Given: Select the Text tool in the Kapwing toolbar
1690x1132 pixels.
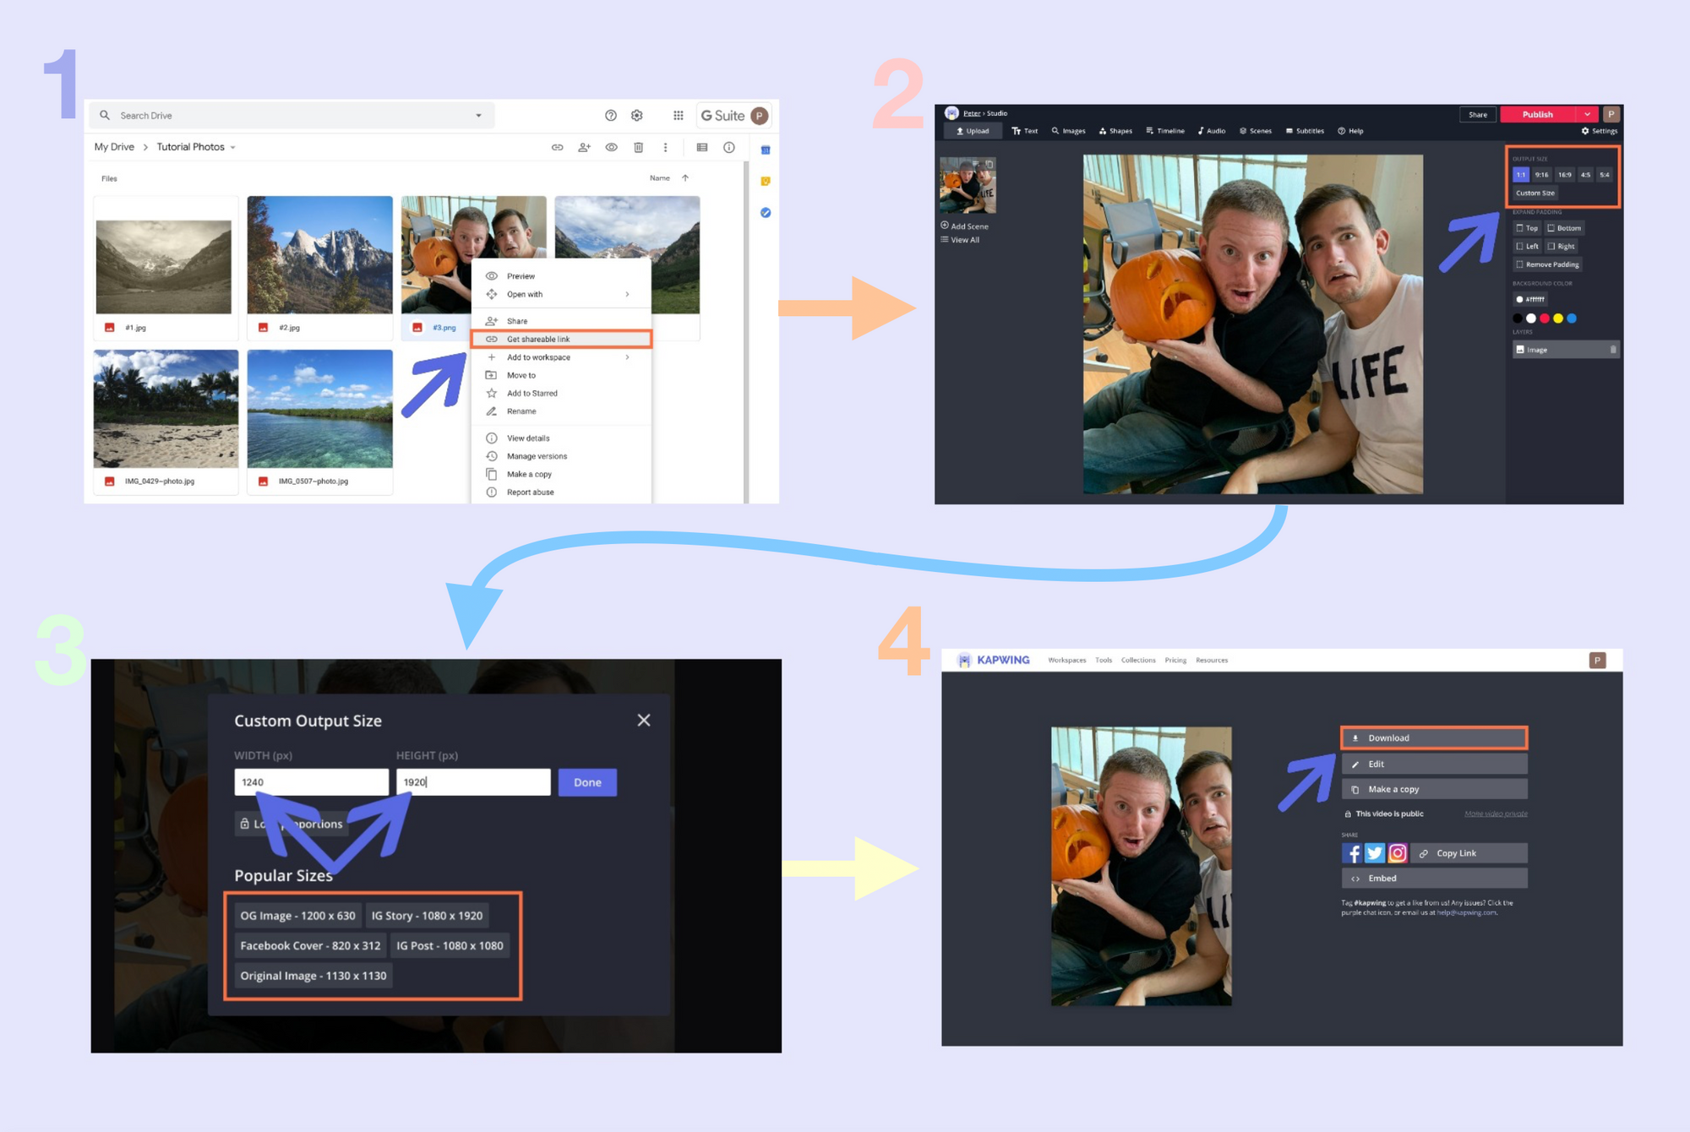Looking at the screenshot, I should tap(1029, 131).
